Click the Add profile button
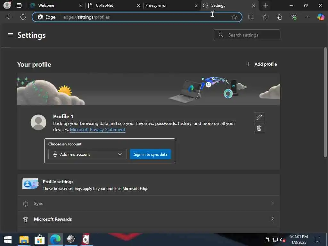328x246 pixels. click(261, 64)
